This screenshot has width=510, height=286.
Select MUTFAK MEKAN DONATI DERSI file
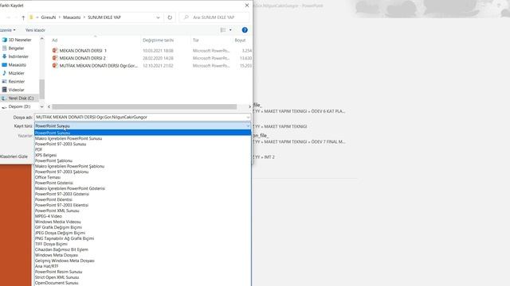(99, 65)
